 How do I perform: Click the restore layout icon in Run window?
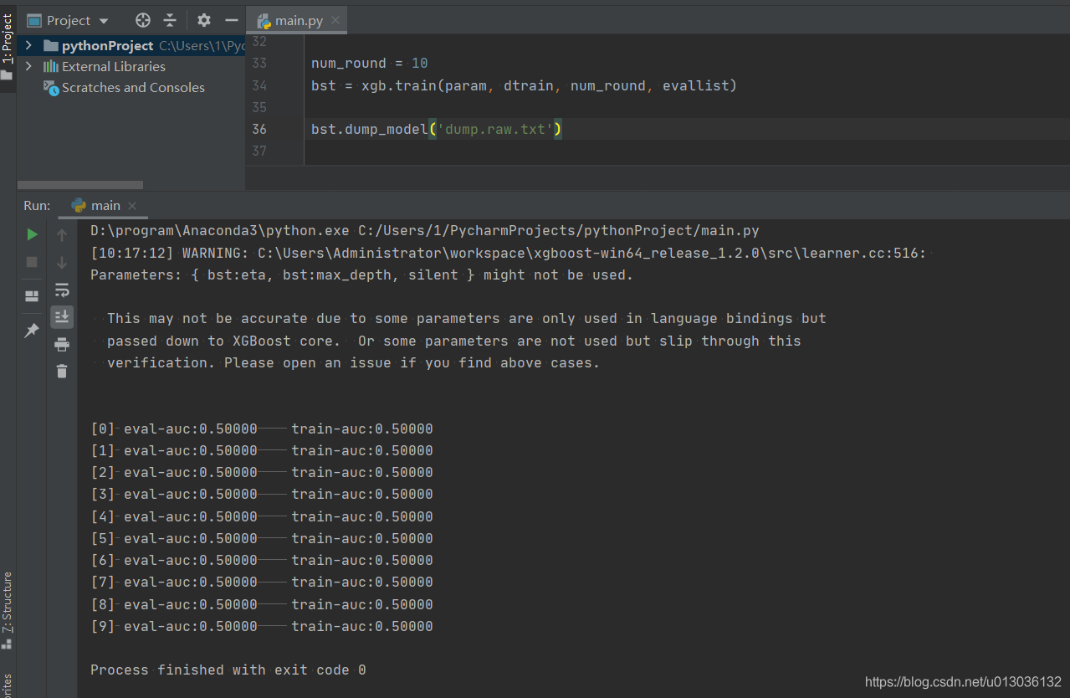click(31, 295)
